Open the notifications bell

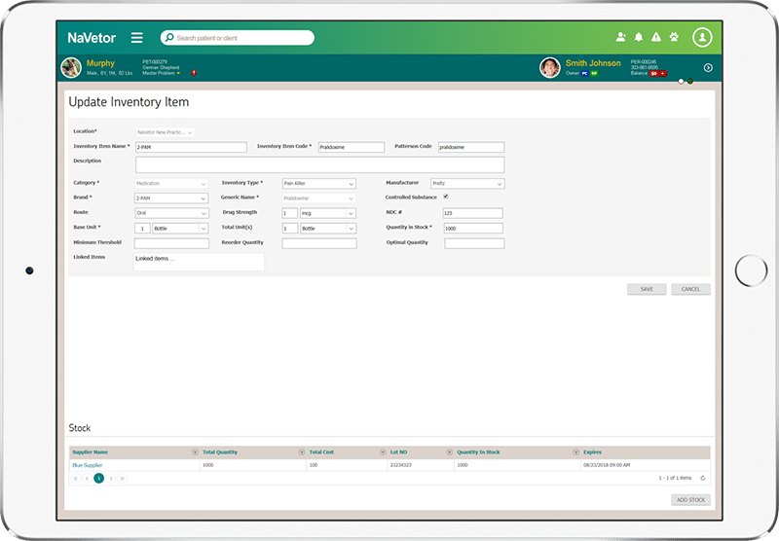coord(639,38)
